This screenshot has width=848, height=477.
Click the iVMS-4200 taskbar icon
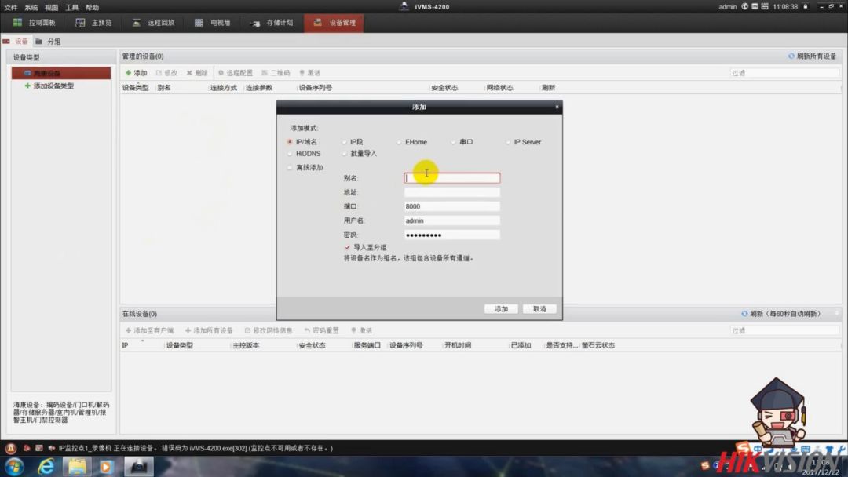[139, 467]
